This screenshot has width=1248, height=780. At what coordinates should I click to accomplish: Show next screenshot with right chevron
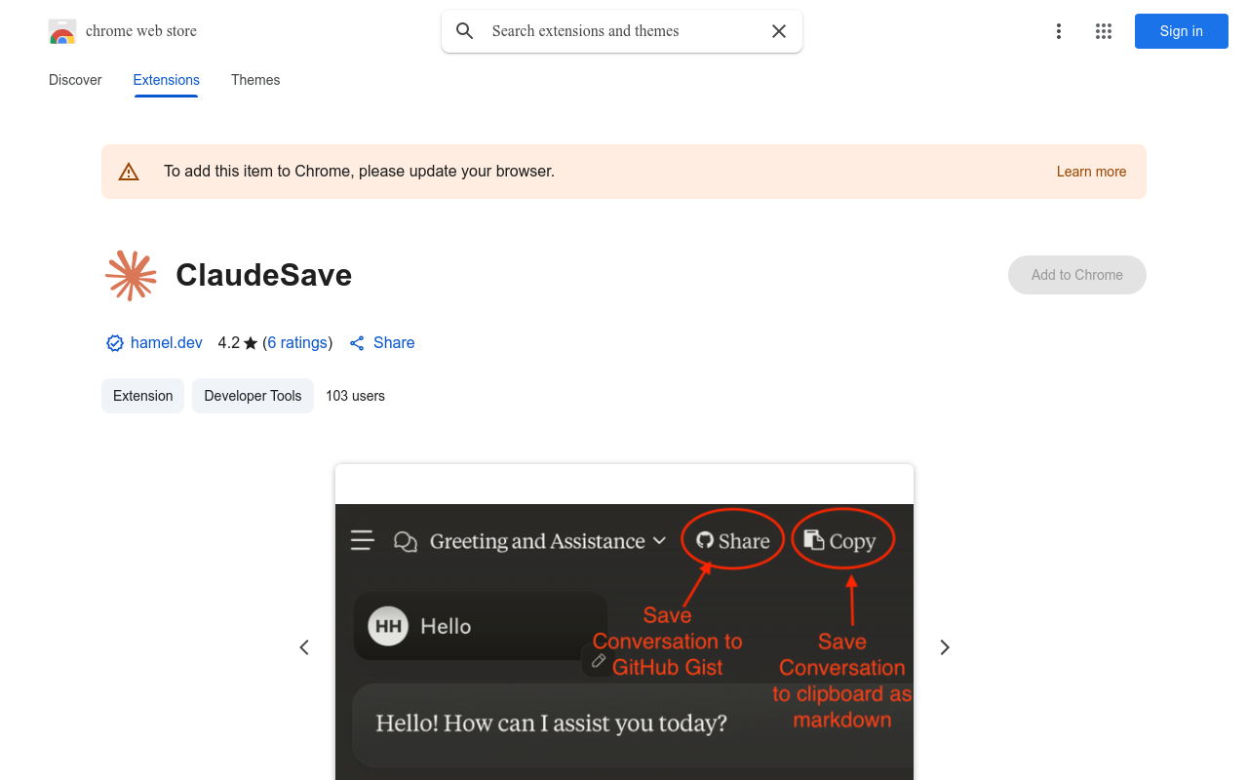pos(944,647)
